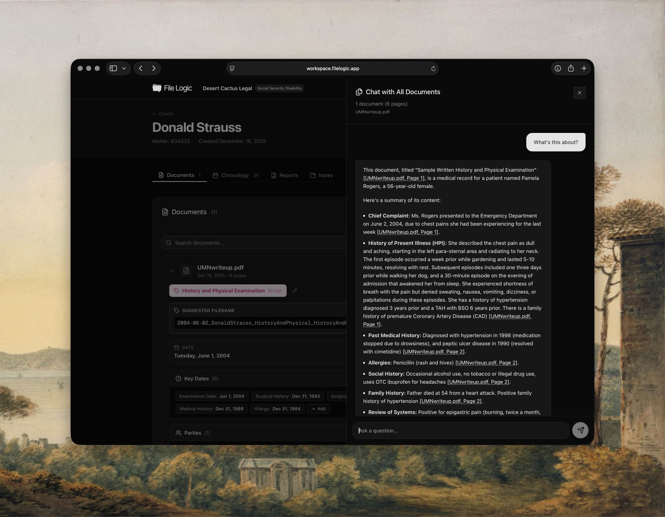Switch to the Notes tab

coord(321,175)
